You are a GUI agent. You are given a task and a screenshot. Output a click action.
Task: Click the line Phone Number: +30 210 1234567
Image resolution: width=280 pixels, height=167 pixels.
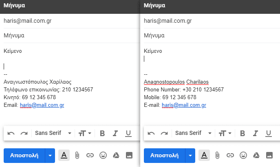point(184,89)
